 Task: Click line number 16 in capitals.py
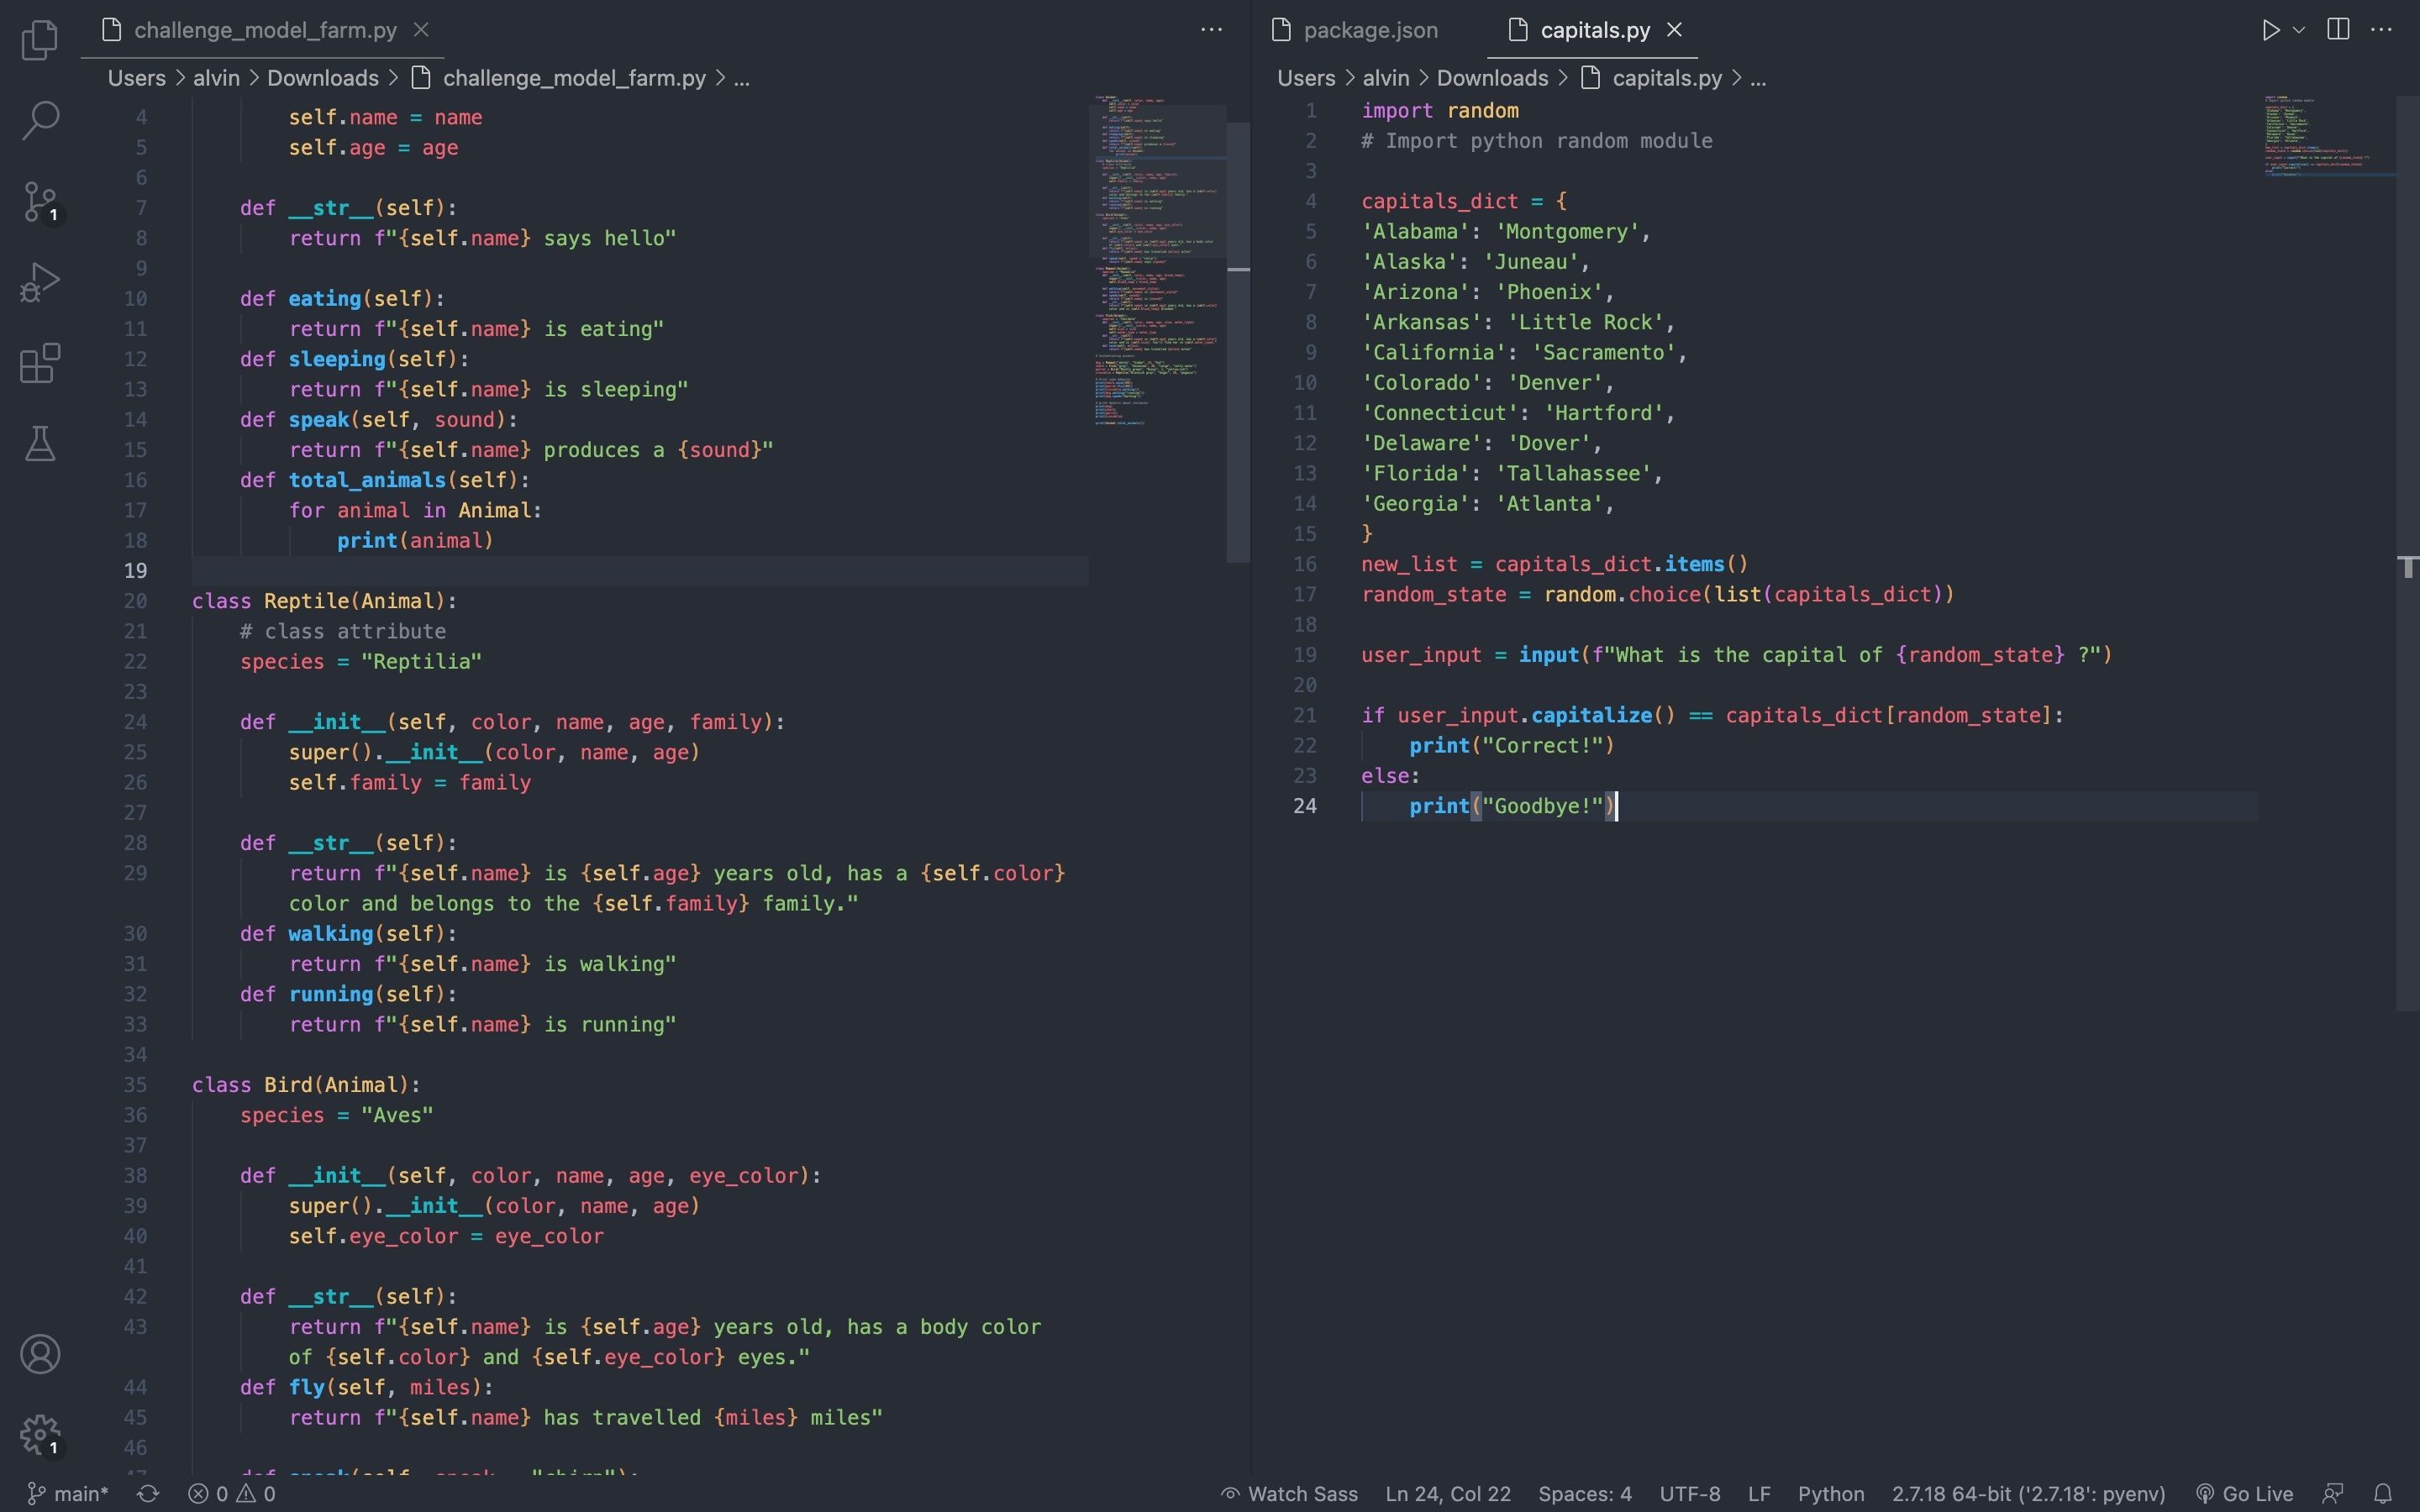pyautogui.click(x=1305, y=564)
